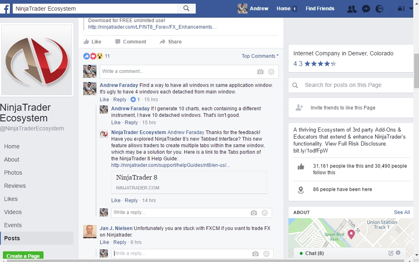Expand the account menu arrow in top bar
The image size is (419, 262).
coord(411,9)
